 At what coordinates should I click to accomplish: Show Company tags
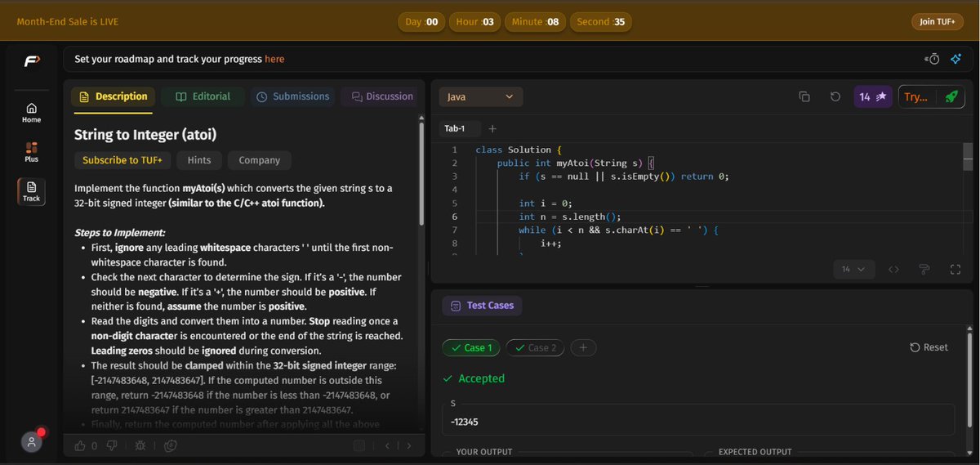260,160
